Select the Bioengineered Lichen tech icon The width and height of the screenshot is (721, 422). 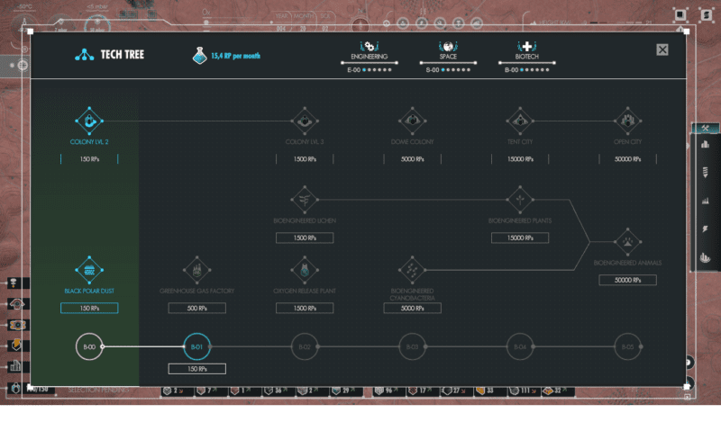tap(304, 199)
